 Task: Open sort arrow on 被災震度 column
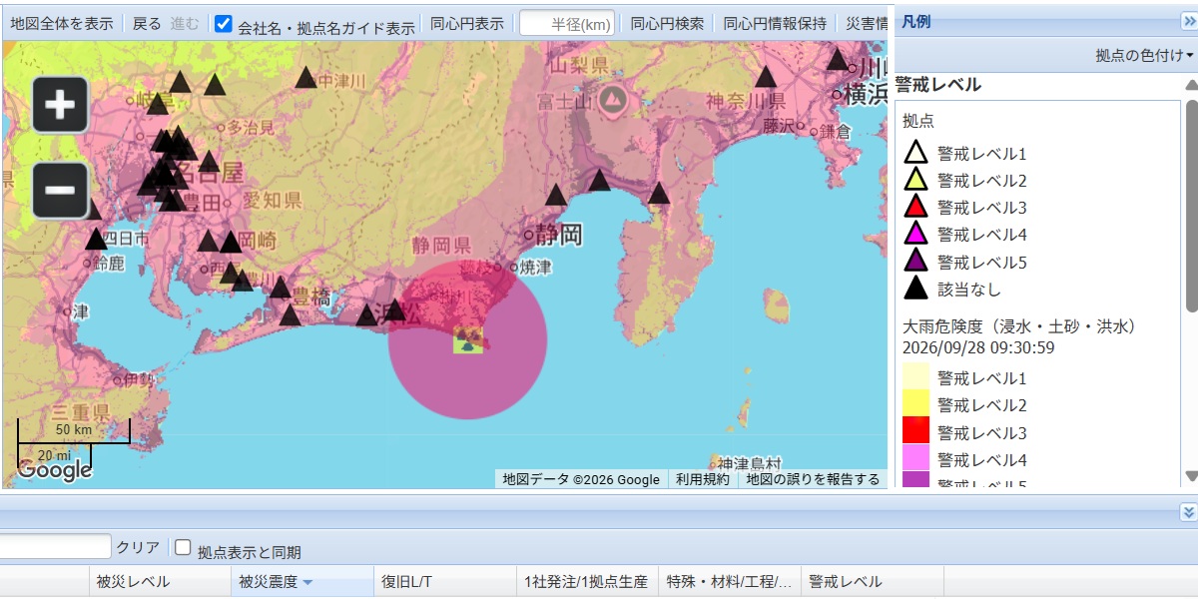click(307, 582)
